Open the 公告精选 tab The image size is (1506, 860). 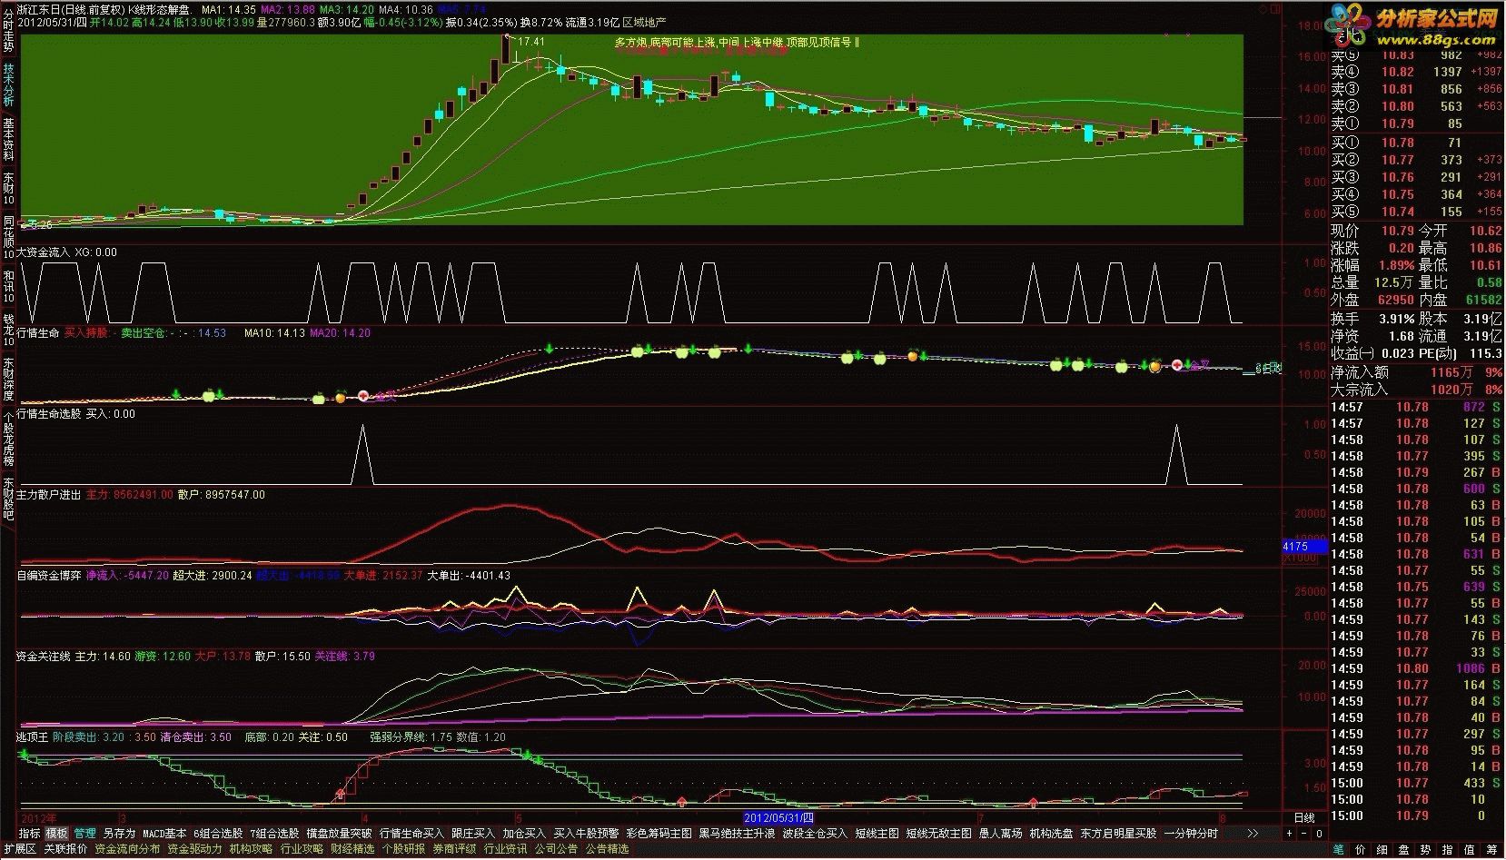[607, 849]
